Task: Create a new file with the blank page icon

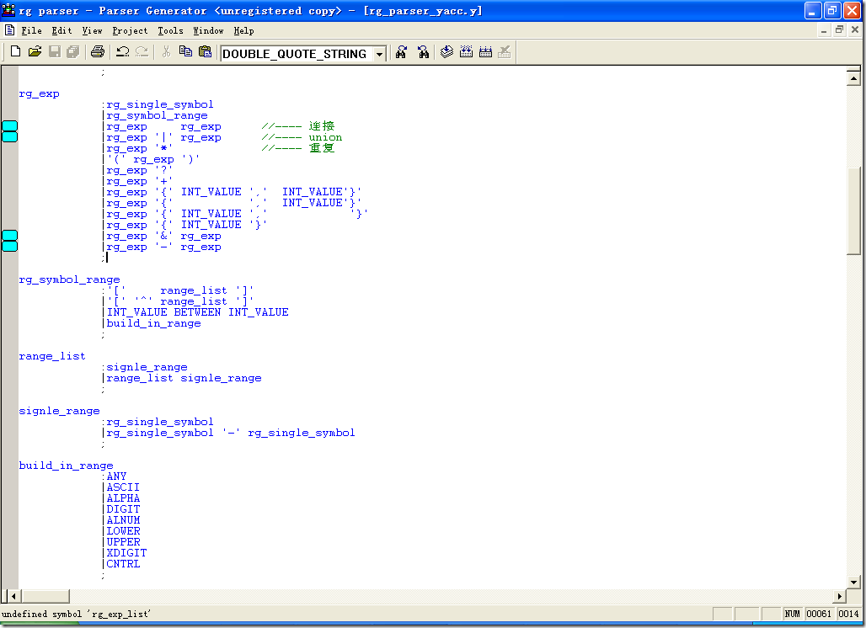Action: (16, 52)
